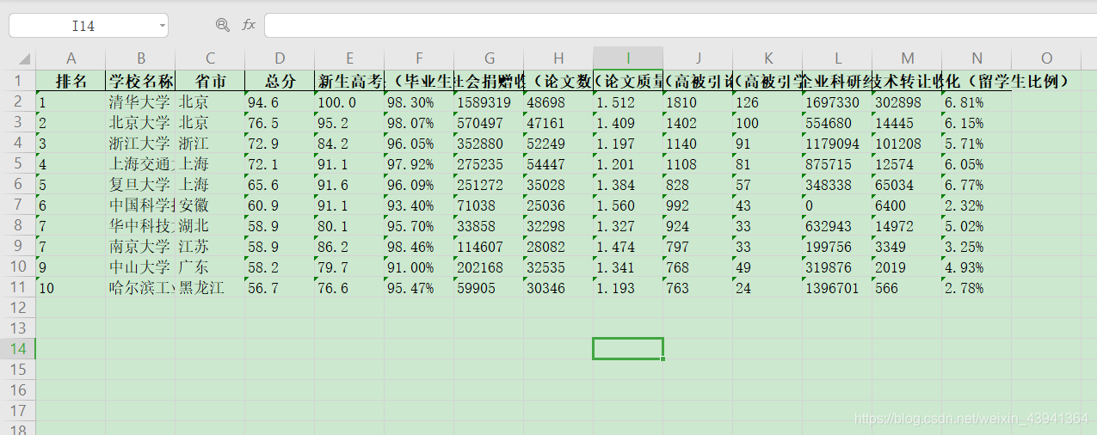1097x435 pixels.
Task: Click cell 北京大学
Action: click(x=140, y=122)
